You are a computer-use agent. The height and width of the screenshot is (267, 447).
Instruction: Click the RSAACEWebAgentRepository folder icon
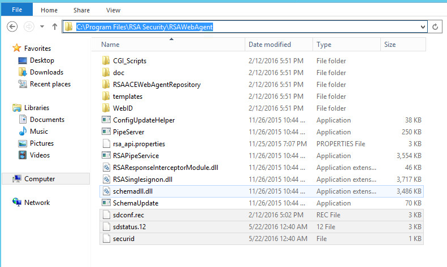coord(106,84)
